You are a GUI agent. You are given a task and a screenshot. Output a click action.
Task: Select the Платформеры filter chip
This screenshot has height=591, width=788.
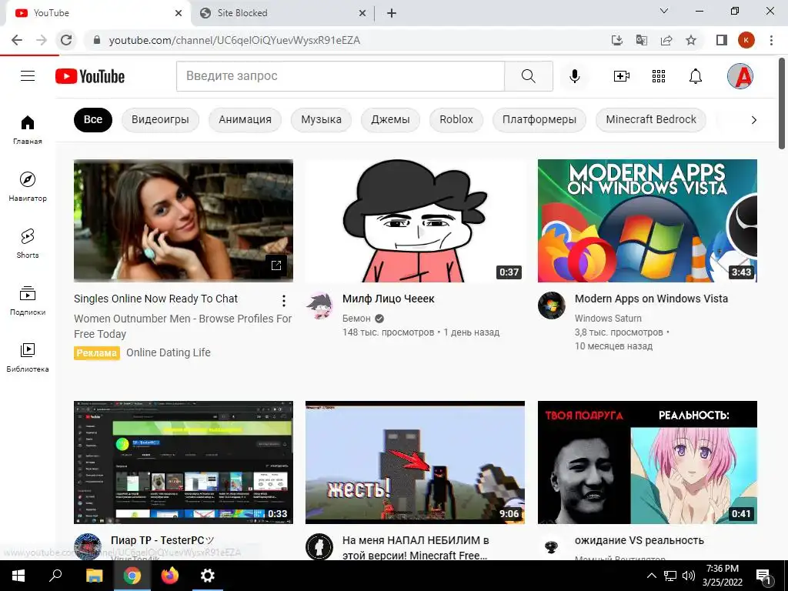tap(539, 119)
